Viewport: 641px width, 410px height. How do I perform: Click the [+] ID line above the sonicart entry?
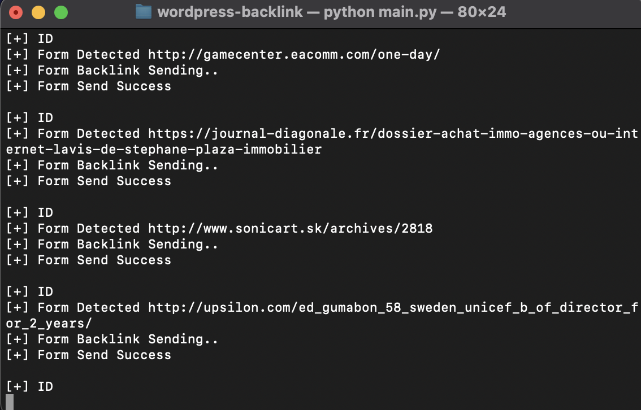click(x=29, y=212)
